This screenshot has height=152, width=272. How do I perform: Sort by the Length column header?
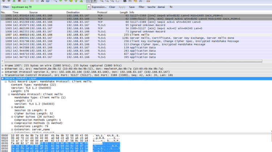[124, 12]
